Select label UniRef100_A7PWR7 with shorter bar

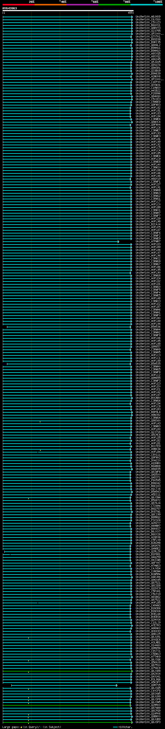148,241
